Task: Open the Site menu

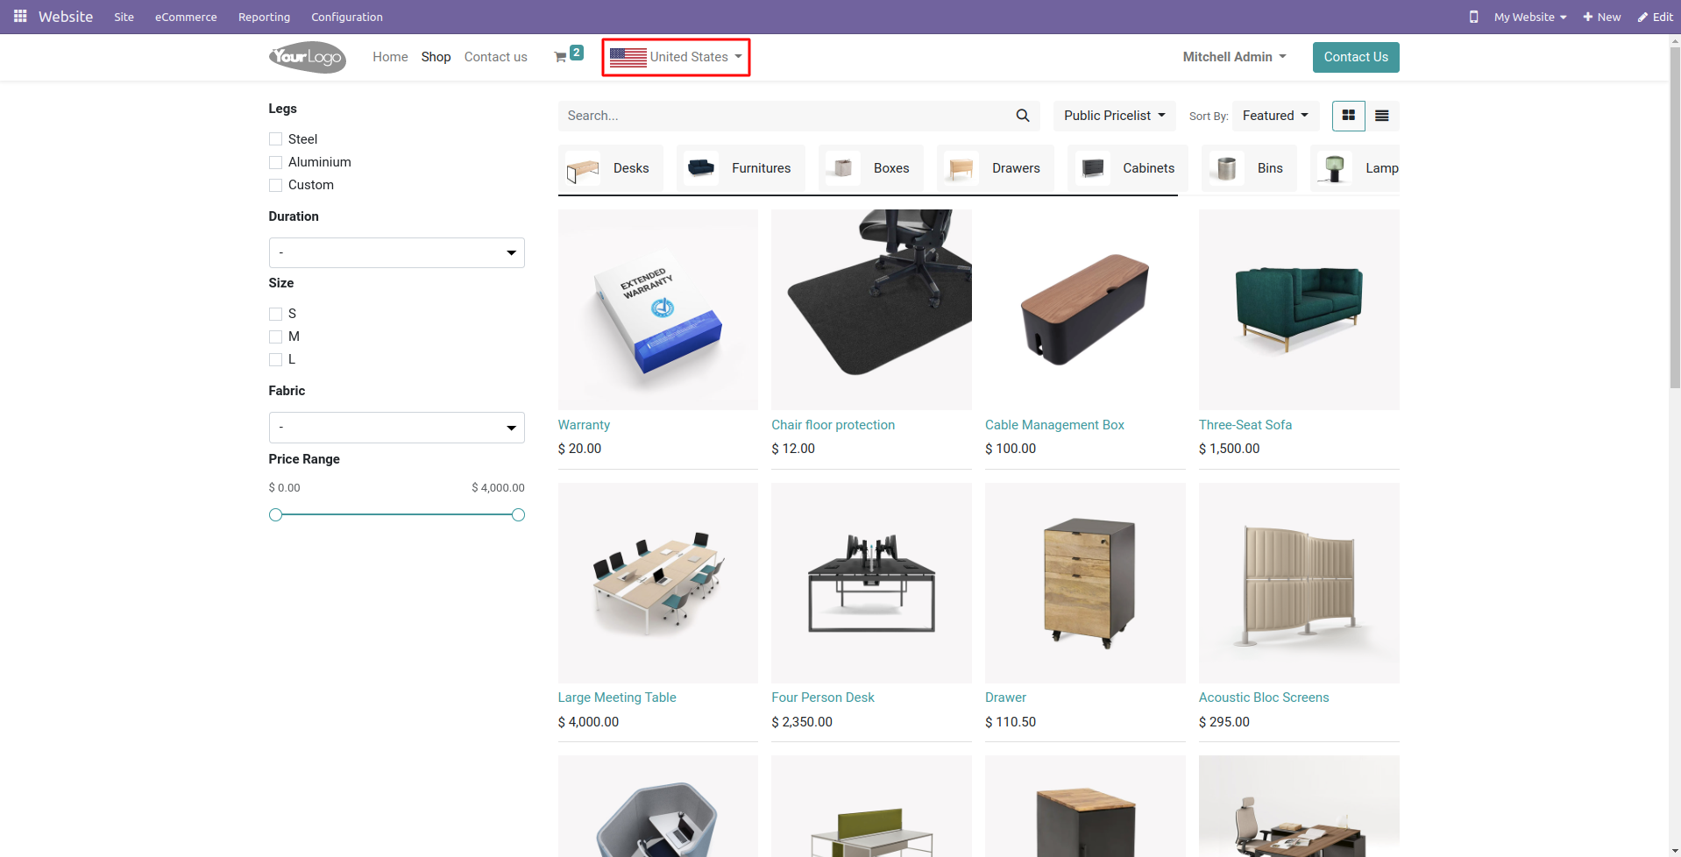Action: point(124,17)
